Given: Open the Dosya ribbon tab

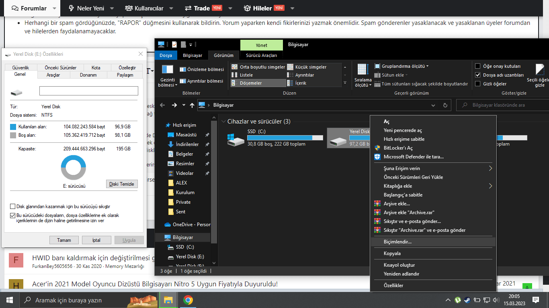Looking at the screenshot, I should coord(166,55).
